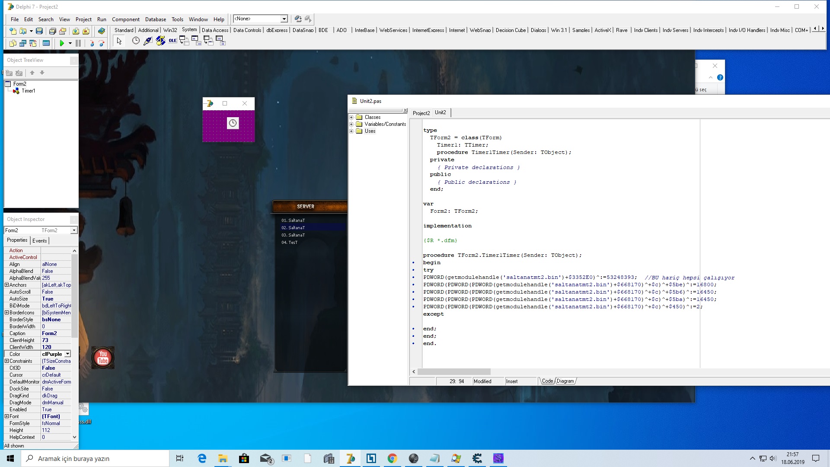The width and height of the screenshot is (830, 467).
Task: Click the taskbar search box
Action: pyautogui.click(x=95, y=458)
